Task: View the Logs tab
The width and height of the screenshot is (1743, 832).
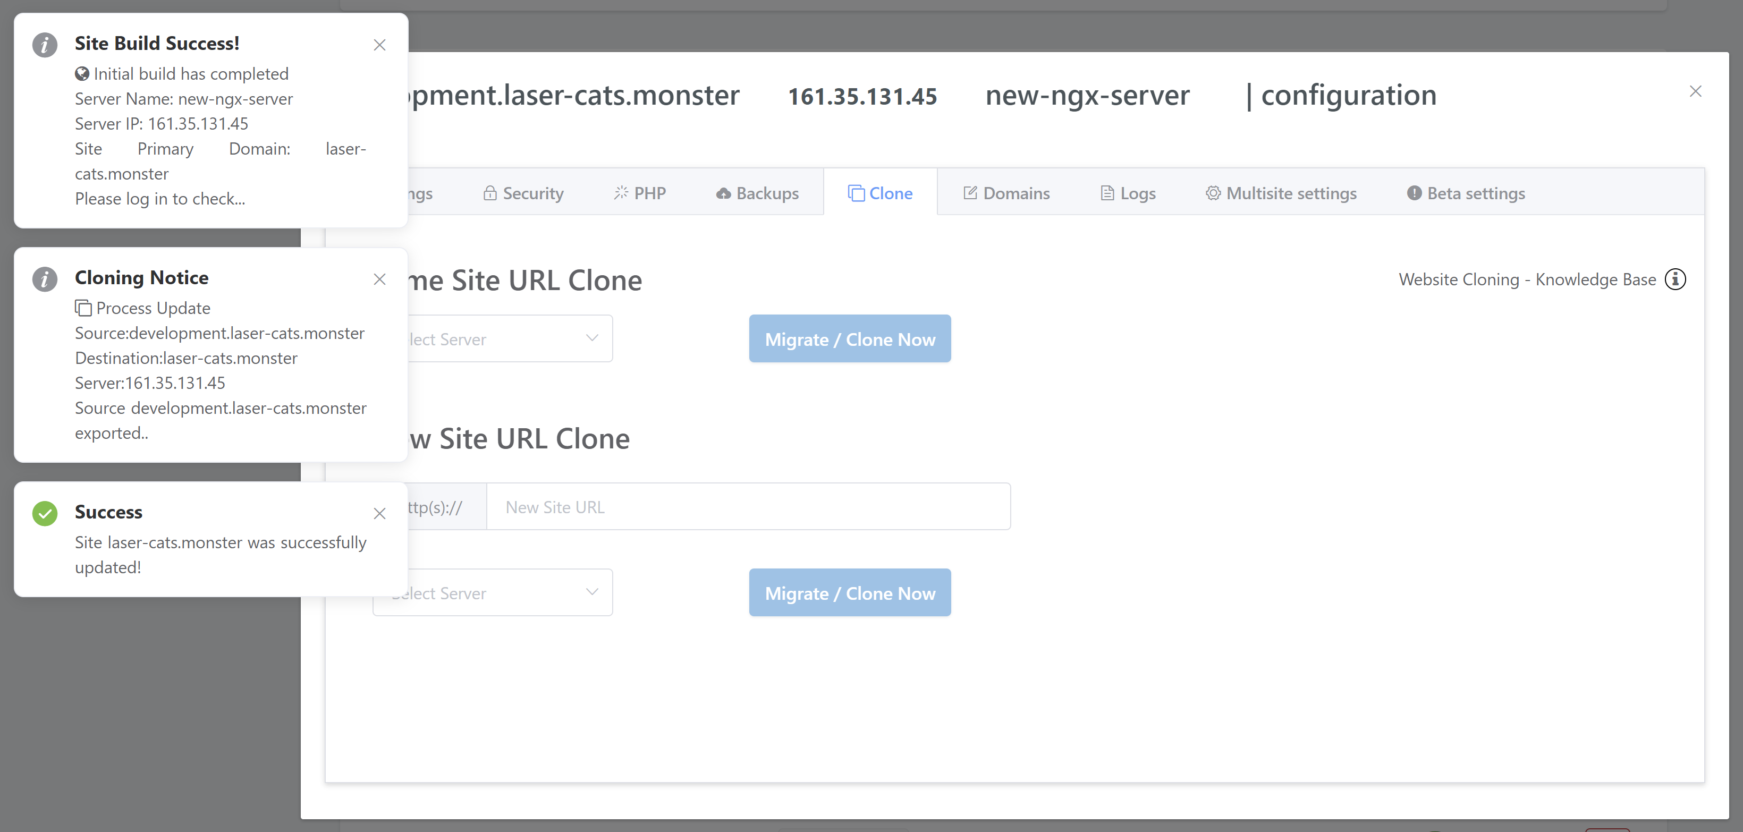Action: point(1128,193)
